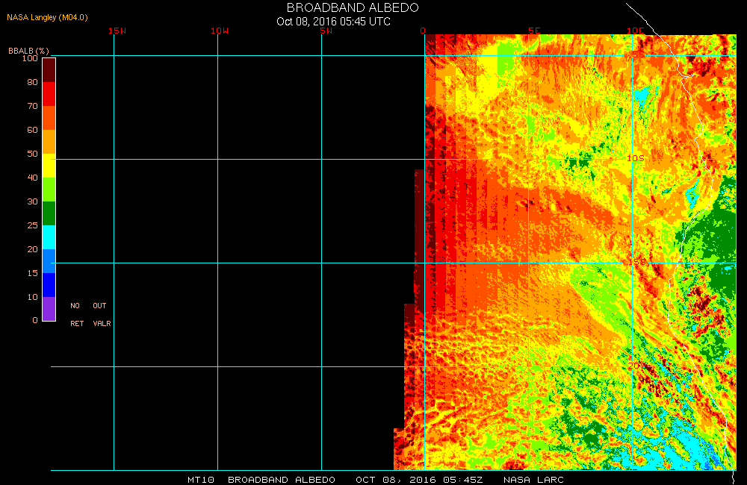Click the 15W longitude label
The height and width of the screenshot is (485, 747).
point(117,31)
